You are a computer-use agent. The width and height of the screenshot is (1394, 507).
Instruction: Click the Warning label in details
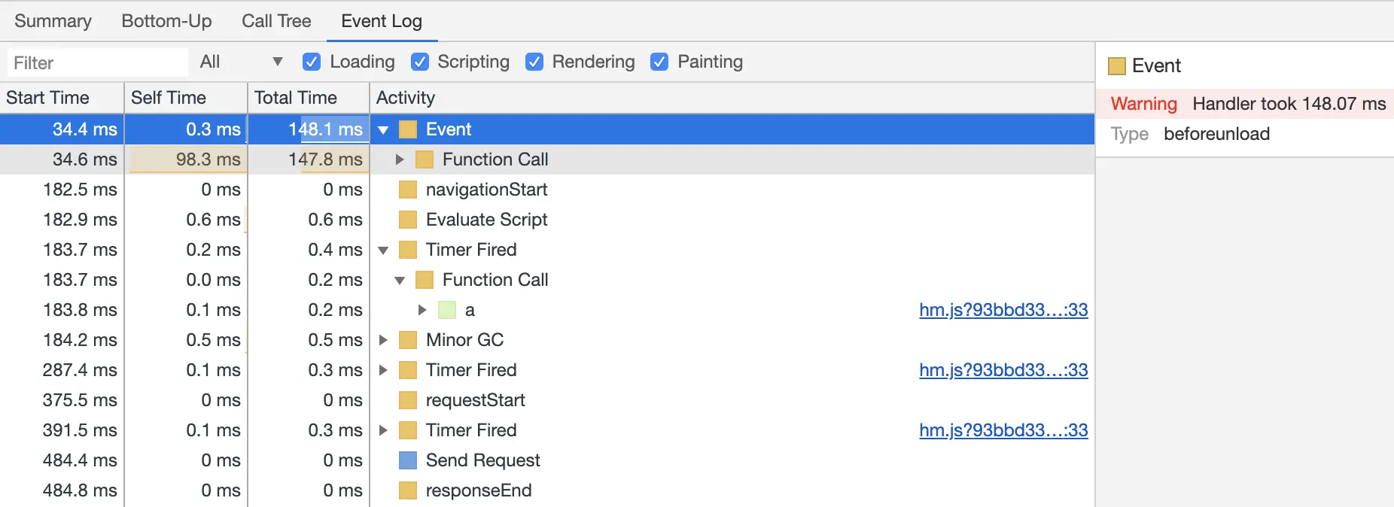point(1143,104)
